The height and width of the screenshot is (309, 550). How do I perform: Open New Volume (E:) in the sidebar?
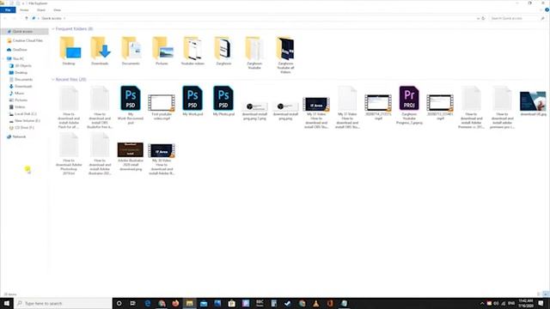coord(25,121)
